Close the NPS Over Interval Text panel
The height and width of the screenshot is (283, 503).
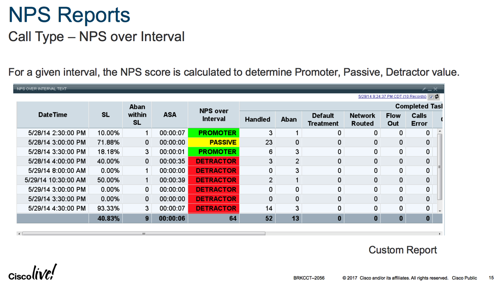coord(436,89)
